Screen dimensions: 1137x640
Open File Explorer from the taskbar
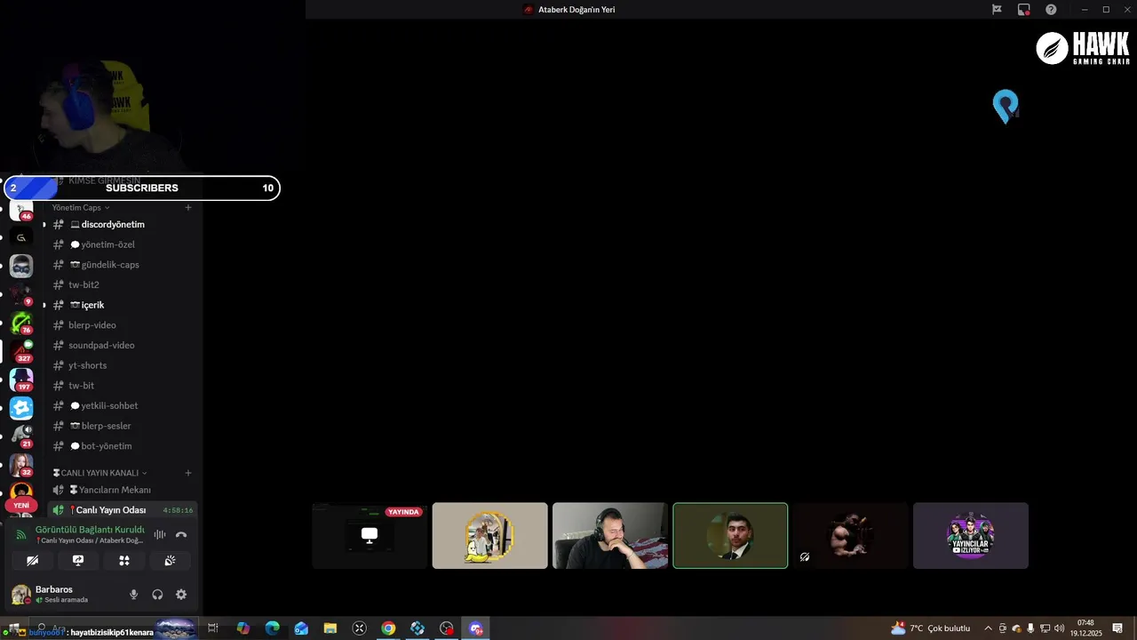tap(330, 628)
